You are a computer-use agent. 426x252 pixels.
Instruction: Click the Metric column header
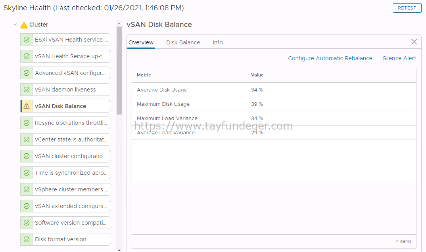tap(189, 75)
